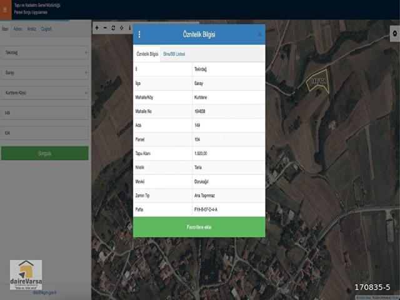Image resolution: width=400 pixels, height=300 pixels.
Task: Click the Tekirdağ value in İl row
Action: point(201,69)
